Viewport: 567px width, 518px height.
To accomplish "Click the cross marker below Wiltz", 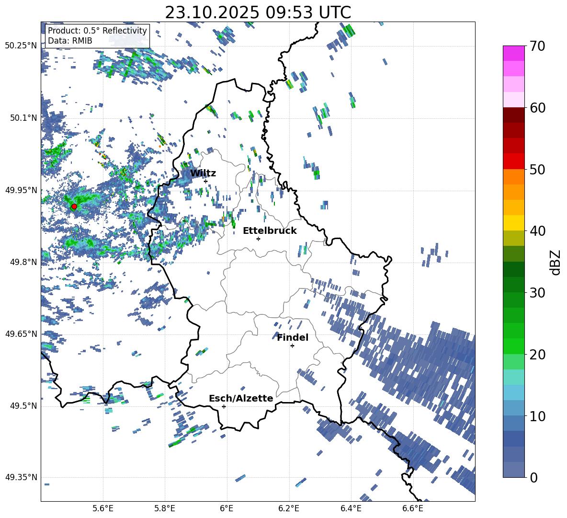I will (206, 181).
